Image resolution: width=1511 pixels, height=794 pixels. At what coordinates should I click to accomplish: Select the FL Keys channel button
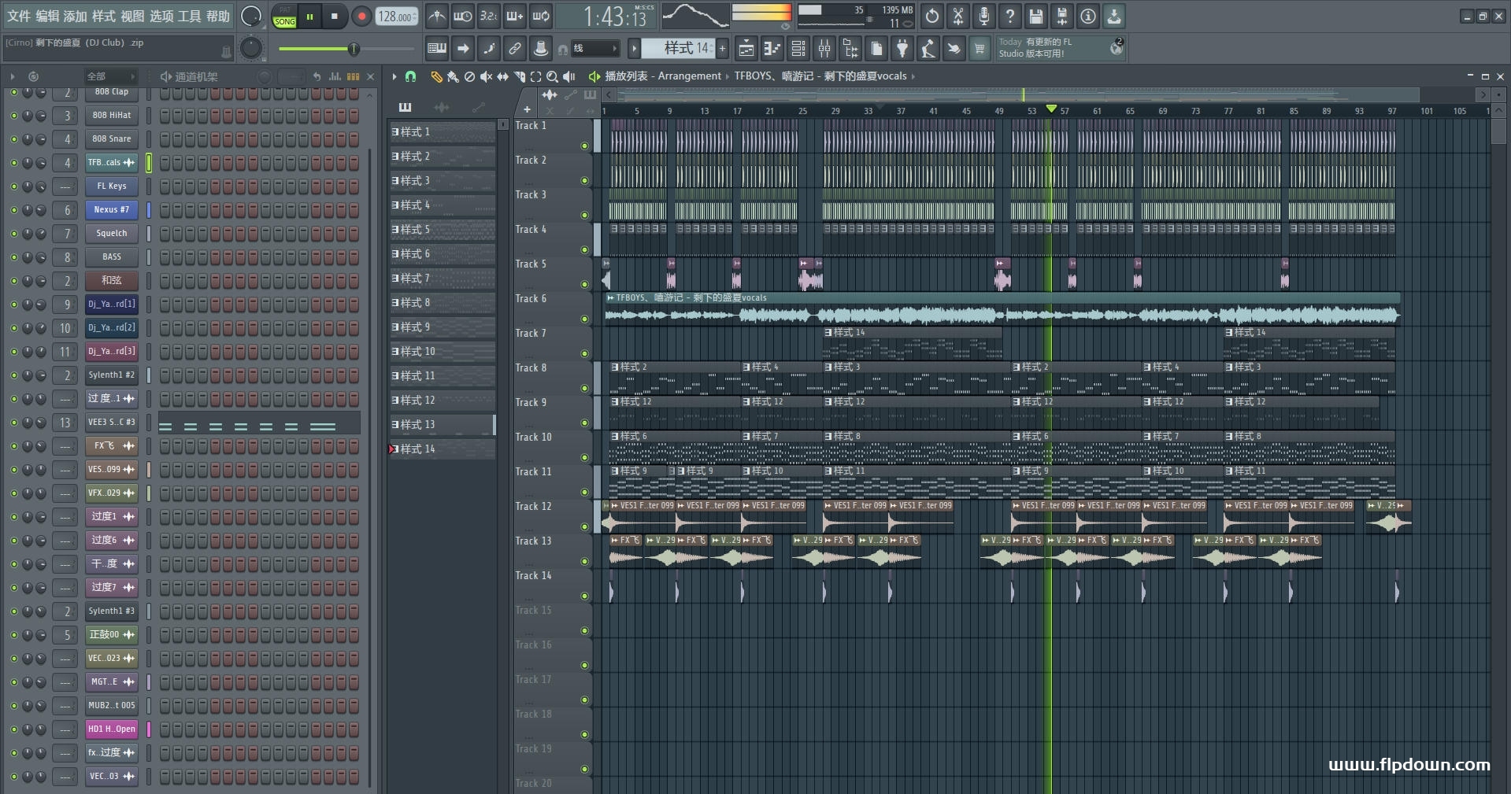111,186
